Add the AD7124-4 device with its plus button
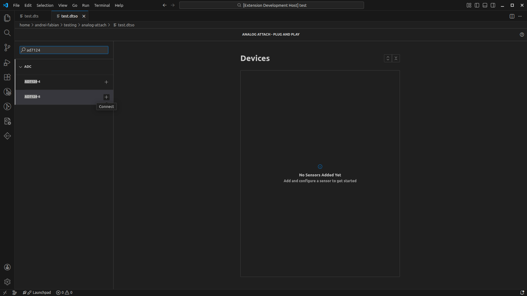This screenshot has height=296, width=527. (106, 82)
